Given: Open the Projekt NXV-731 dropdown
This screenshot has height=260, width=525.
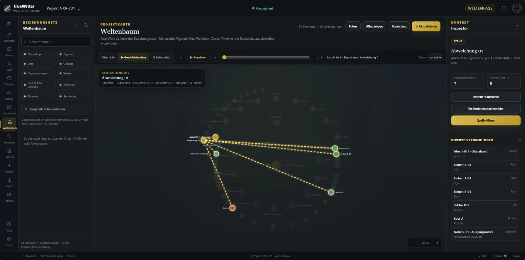Looking at the screenshot, I should tap(63, 9).
